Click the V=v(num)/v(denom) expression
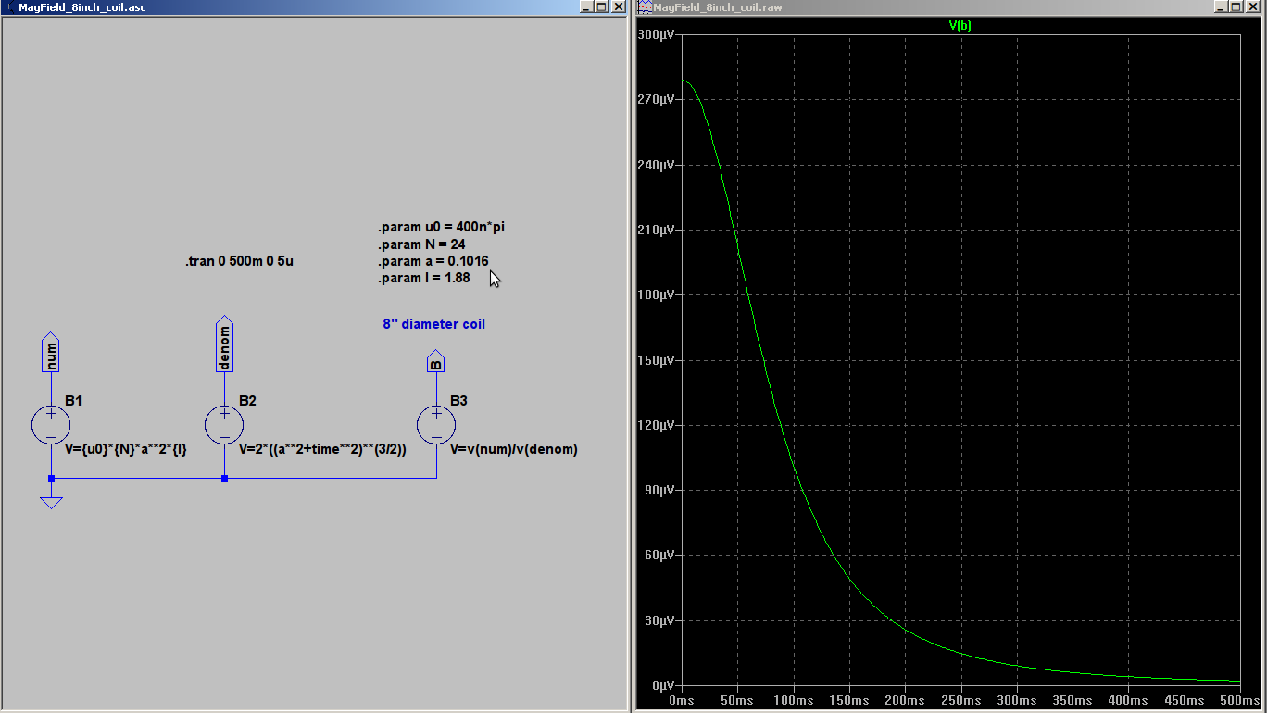Viewport: 1267px width, 713px height. pos(514,450)
